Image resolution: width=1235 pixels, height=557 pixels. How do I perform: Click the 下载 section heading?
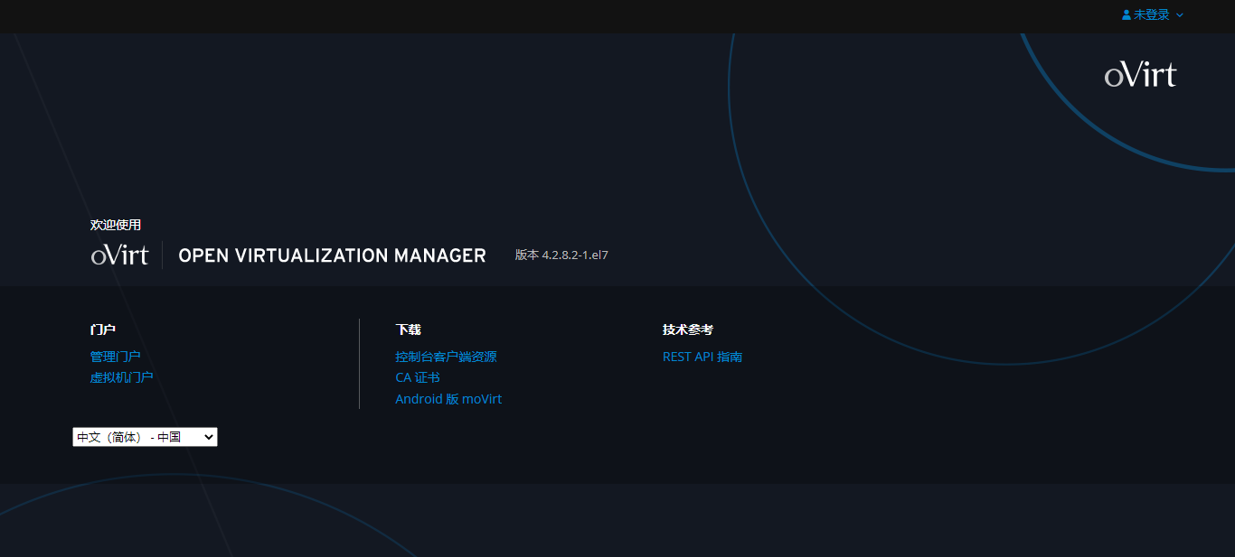pyautogui.click(x=408, y=330)
